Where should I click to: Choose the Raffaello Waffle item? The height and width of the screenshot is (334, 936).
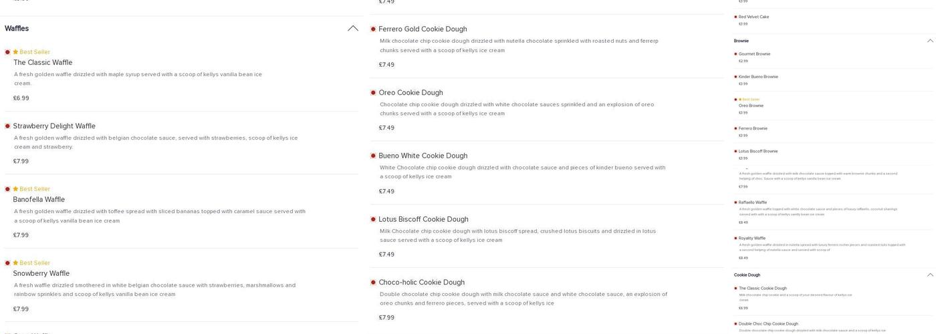click(x=753, y=202)
